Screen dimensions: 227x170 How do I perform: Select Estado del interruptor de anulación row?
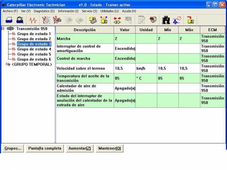point(141,100)
